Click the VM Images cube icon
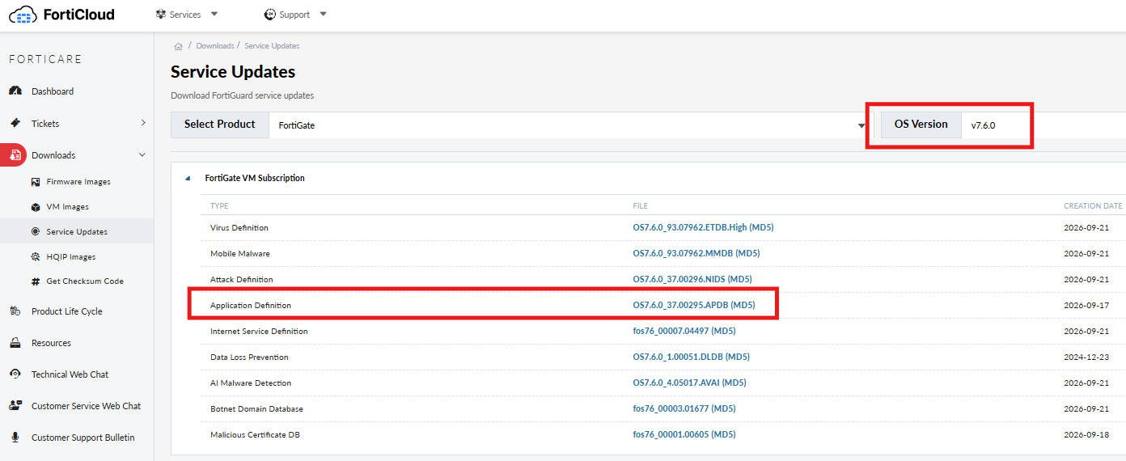 point(35,207)
